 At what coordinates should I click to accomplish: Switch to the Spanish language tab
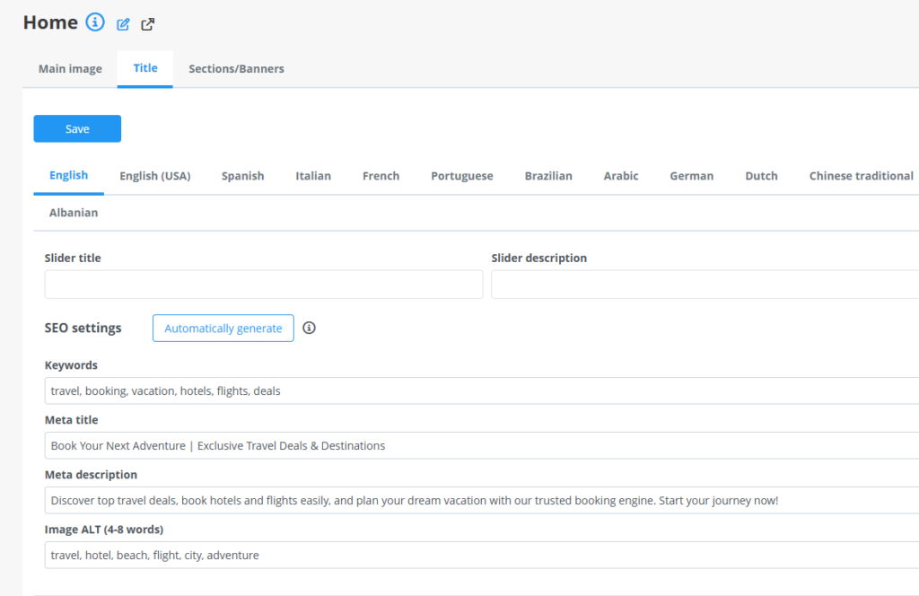pos(243,176)
